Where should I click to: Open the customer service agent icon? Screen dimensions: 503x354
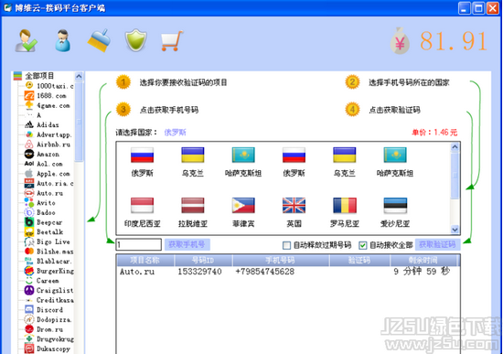point(63,40)
